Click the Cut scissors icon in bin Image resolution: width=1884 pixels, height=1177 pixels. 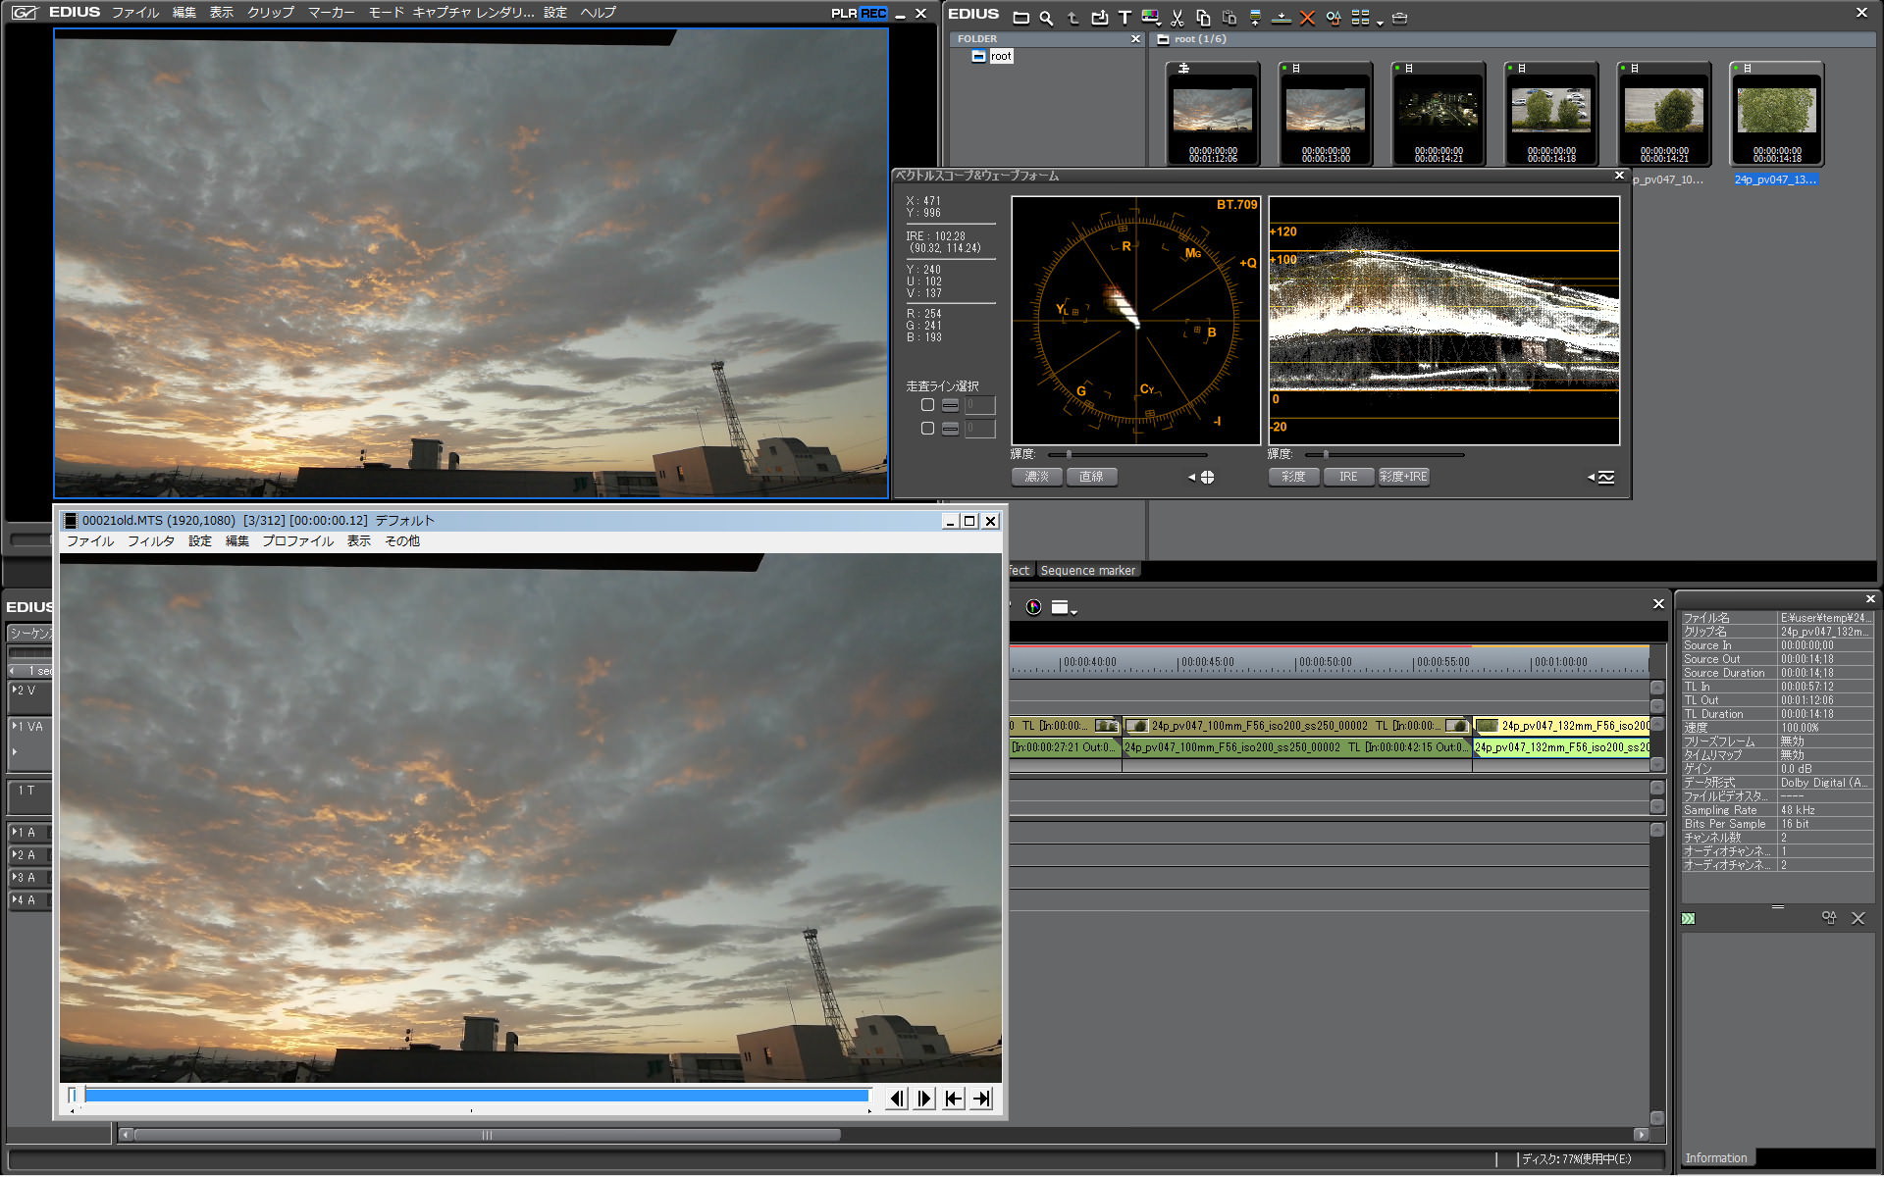(x=1177, y=18)
